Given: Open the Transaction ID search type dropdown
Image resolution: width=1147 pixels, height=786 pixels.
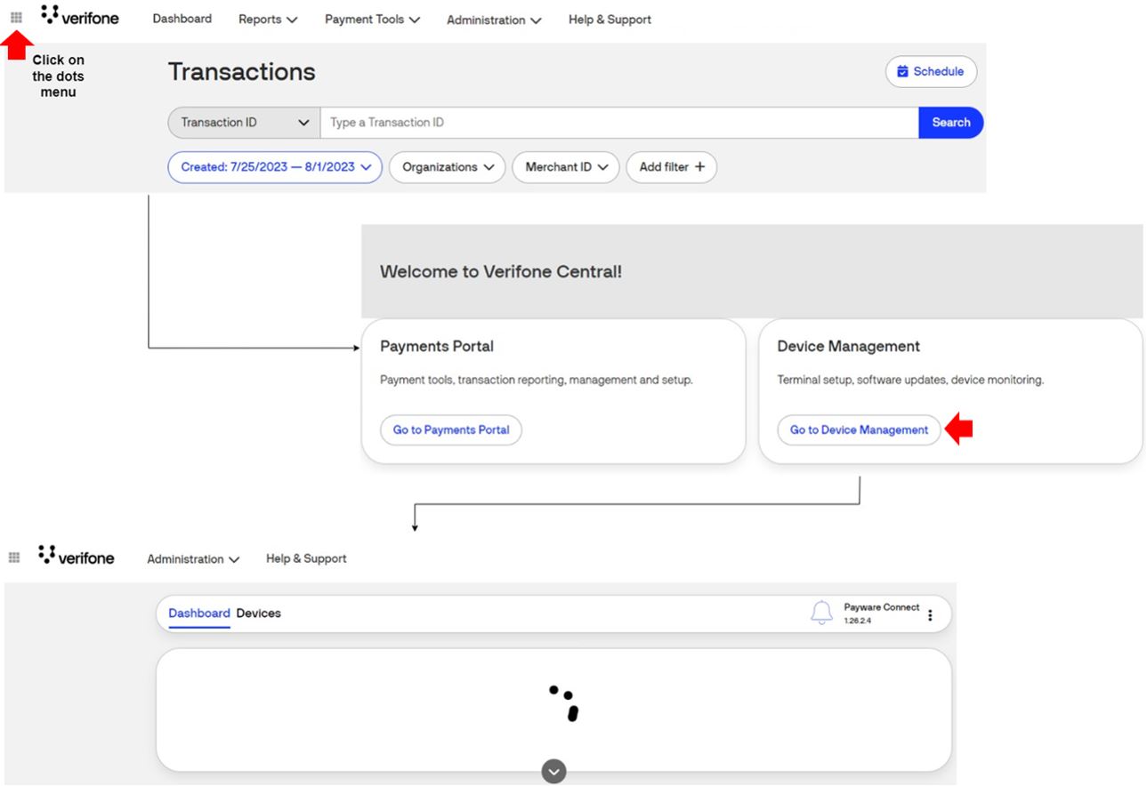Looking at the screenshot, I should 242,122.
